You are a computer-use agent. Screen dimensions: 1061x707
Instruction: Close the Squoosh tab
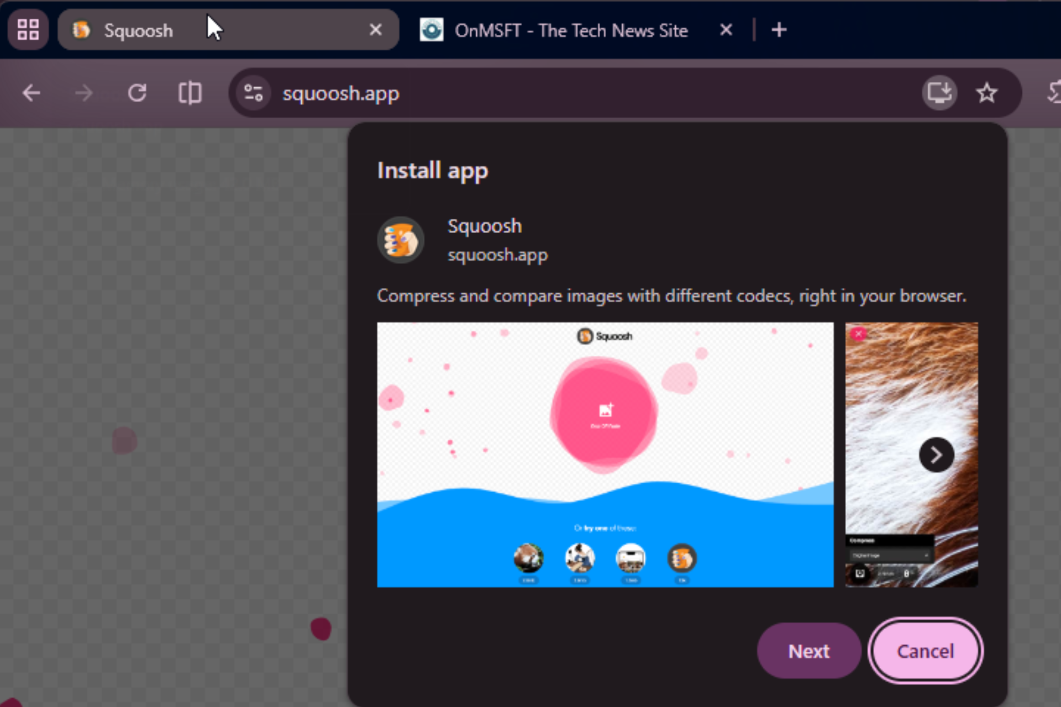tap(375, 30)
